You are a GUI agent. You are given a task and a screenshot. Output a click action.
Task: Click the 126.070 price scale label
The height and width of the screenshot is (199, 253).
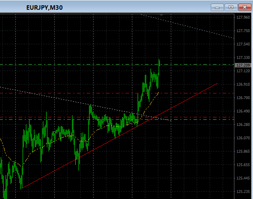coord(243,138)
